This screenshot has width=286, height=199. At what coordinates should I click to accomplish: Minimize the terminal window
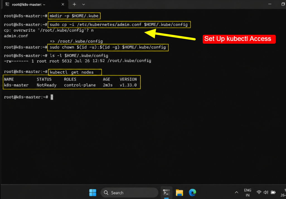pyautogui.click(x=270, y=4)
